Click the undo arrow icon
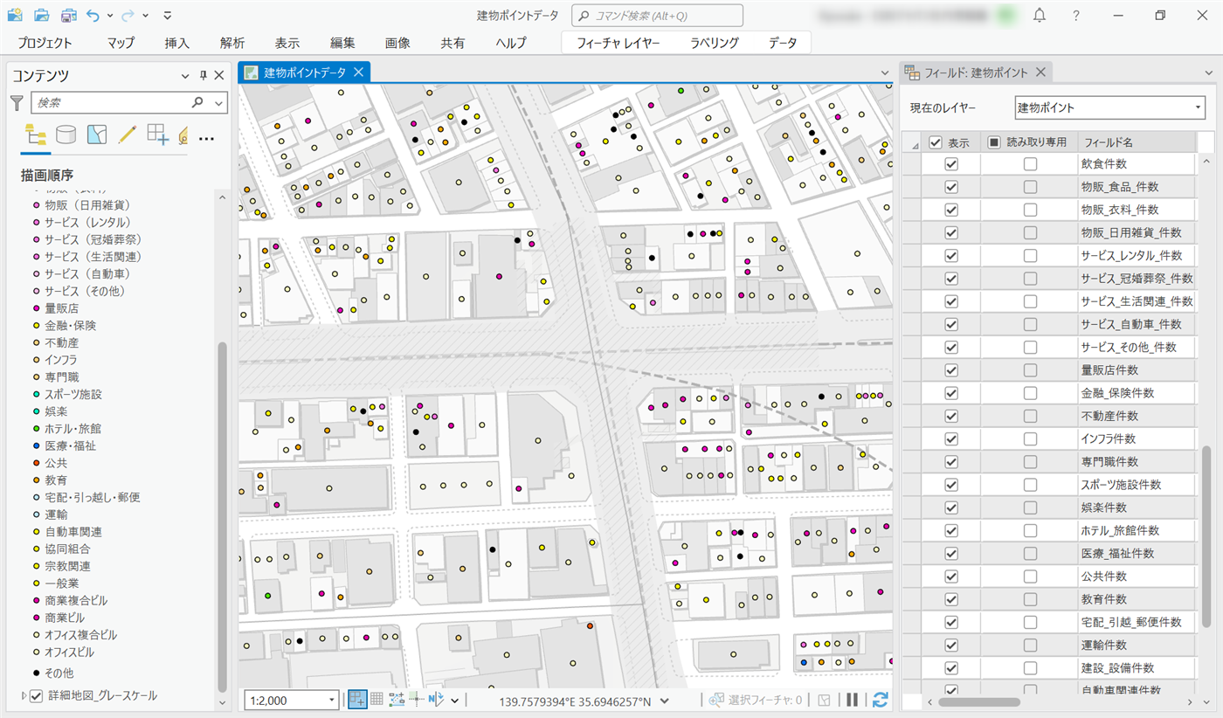1223x718 pixels. click(93, 15)
